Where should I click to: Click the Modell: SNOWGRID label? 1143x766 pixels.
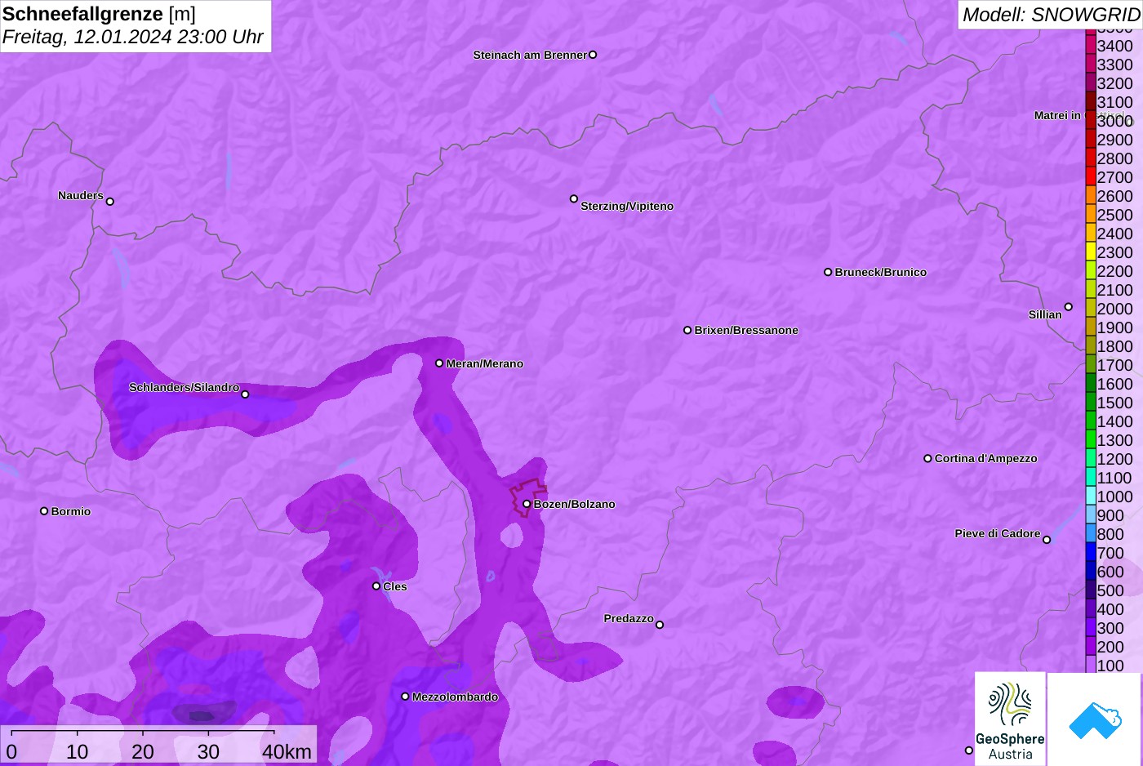(x=1051, y=15)
